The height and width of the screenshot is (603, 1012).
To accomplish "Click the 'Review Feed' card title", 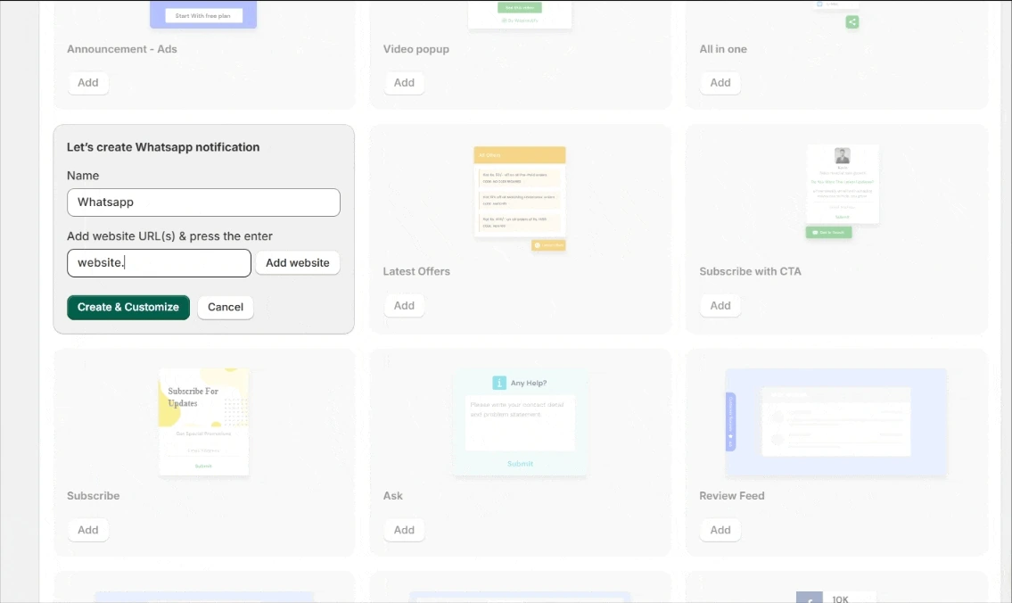I will [x=732, y=496].
